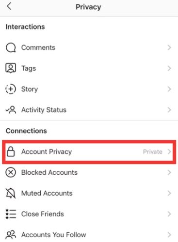Open chevron next to Accounts You Follow
Screen dimensions: 178x242
(x=169, y=235)
